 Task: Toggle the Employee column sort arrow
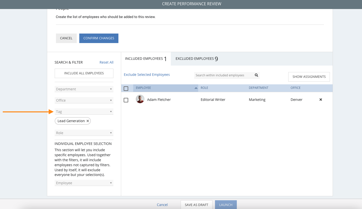coord(196,88)
